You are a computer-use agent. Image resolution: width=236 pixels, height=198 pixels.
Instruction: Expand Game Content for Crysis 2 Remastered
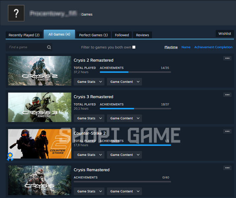pos(125,82)
